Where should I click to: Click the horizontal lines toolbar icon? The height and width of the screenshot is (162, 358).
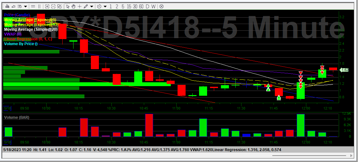tap(33, 6)
